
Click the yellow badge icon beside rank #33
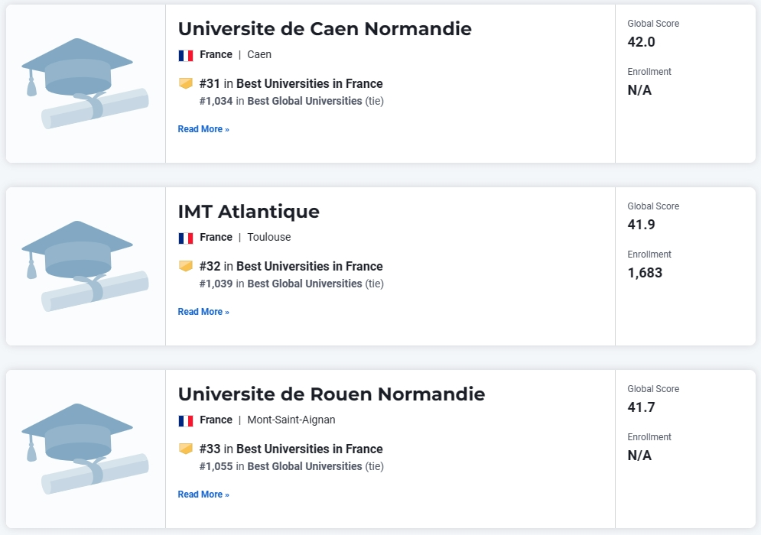coord(185,449)
